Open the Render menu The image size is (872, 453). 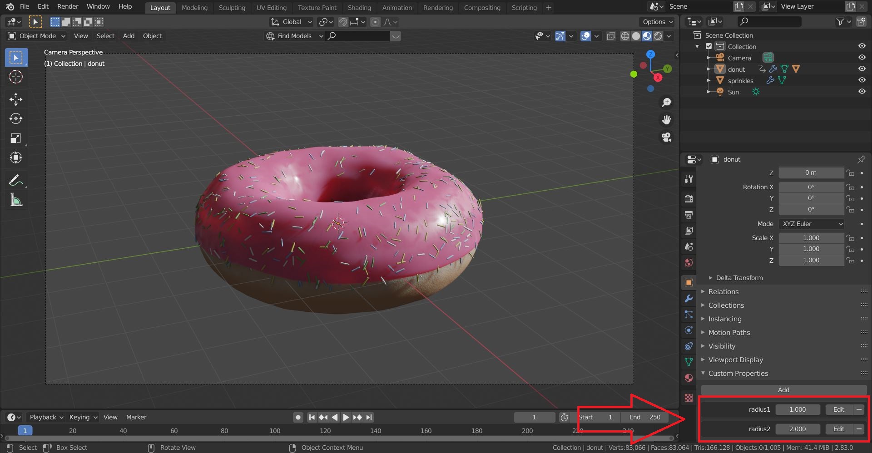click(67, 6)
